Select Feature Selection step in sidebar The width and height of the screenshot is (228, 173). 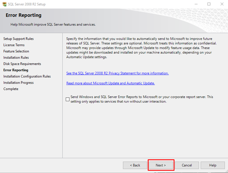tap(16, 51)
